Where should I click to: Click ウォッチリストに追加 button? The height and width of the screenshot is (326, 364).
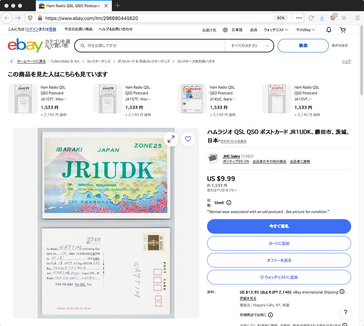(x=279, y=277)
